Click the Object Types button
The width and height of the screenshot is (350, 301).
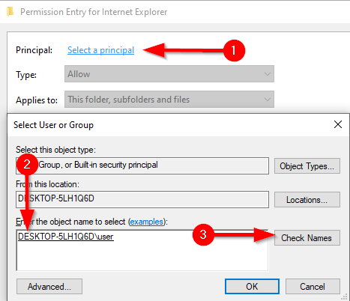307,166
